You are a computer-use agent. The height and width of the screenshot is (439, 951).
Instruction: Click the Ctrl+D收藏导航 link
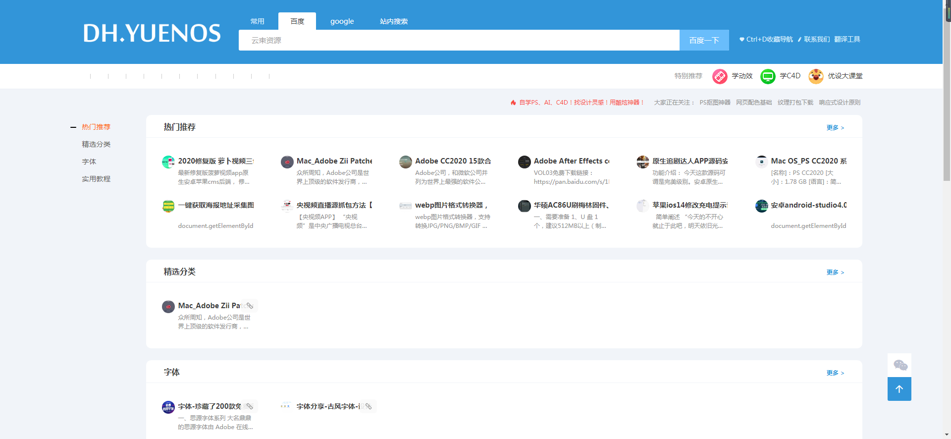[x=770, y=40]
